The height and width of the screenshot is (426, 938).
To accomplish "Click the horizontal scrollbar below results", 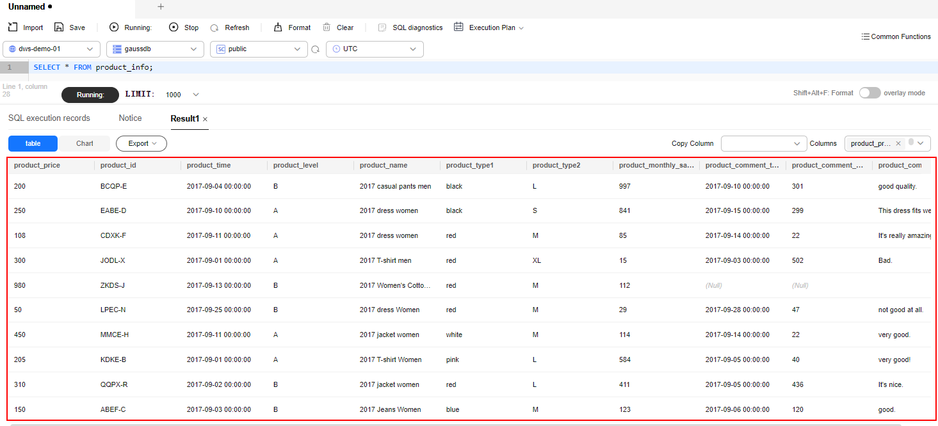I will 455,424.
